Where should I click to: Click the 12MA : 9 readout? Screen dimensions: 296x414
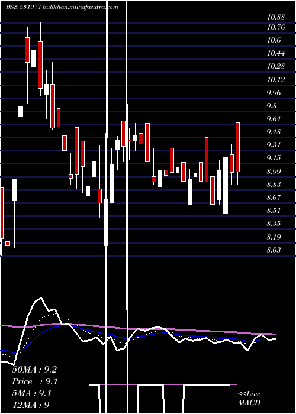[x=31, y=405]
